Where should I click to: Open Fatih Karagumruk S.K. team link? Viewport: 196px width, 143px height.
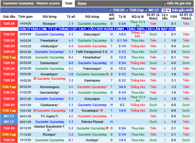click(x=92, y=52)
